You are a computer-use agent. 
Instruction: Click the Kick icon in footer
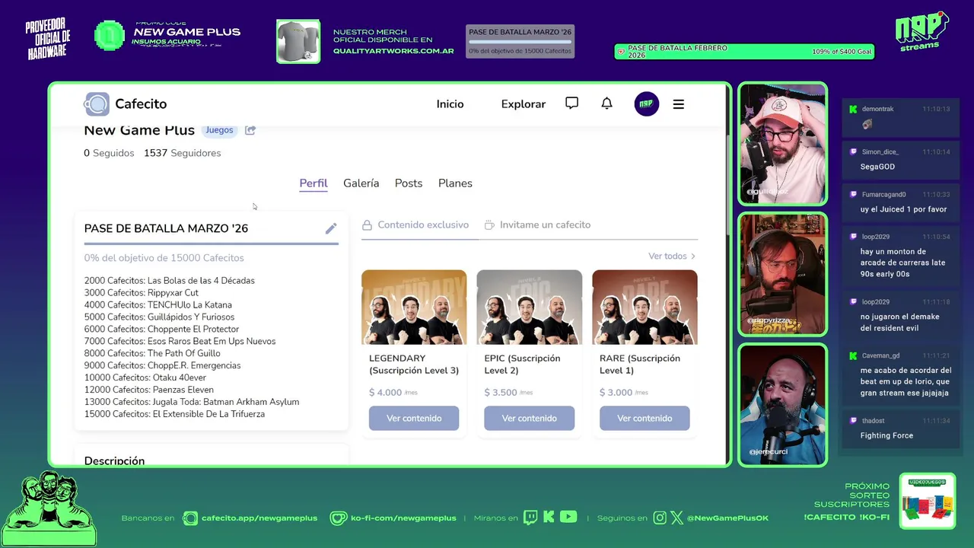click(x=549, y=518)
